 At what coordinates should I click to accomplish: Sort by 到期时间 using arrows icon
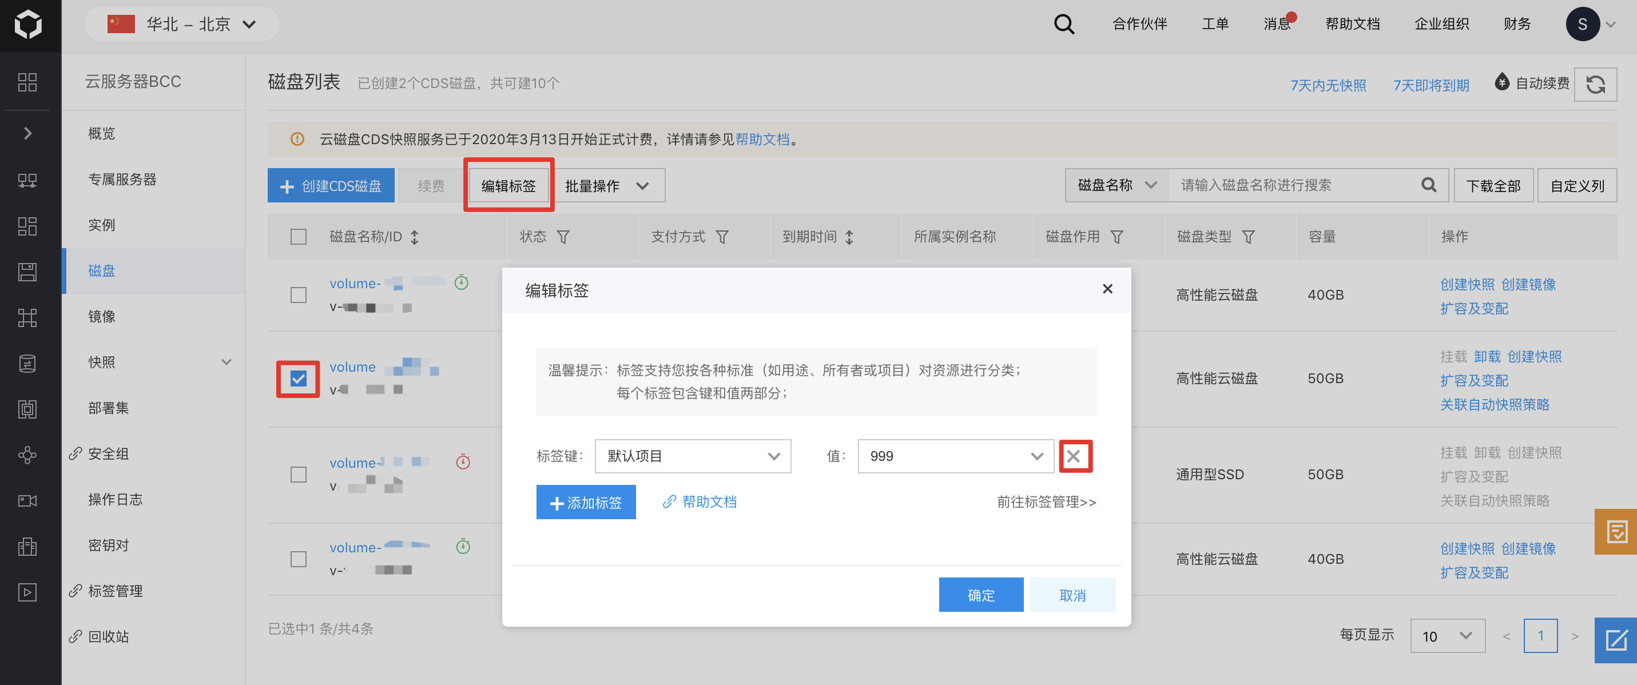pyautogui.click(x=849, y=237)
